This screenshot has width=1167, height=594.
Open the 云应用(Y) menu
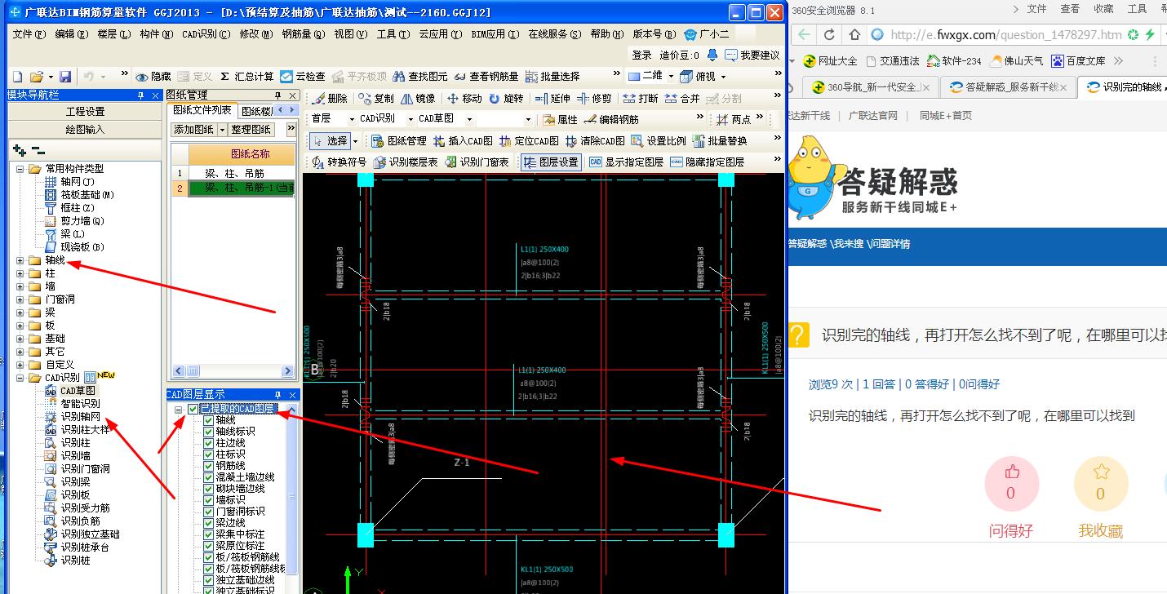tap(442, 34)
